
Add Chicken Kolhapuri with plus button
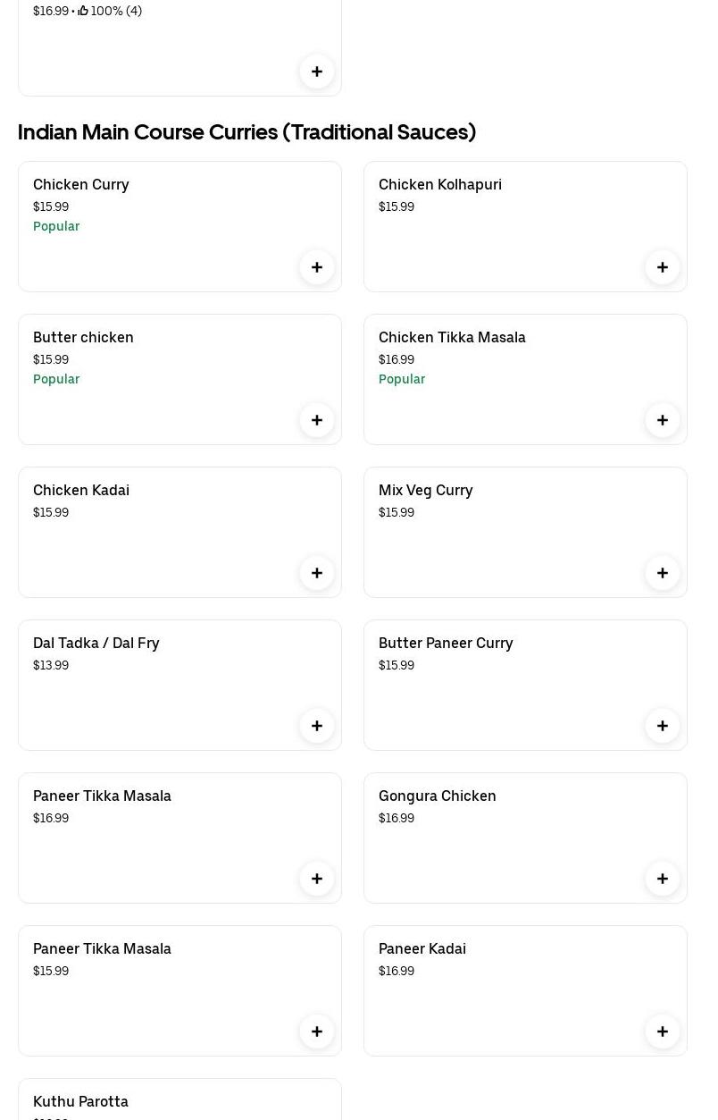pos(663,267)
